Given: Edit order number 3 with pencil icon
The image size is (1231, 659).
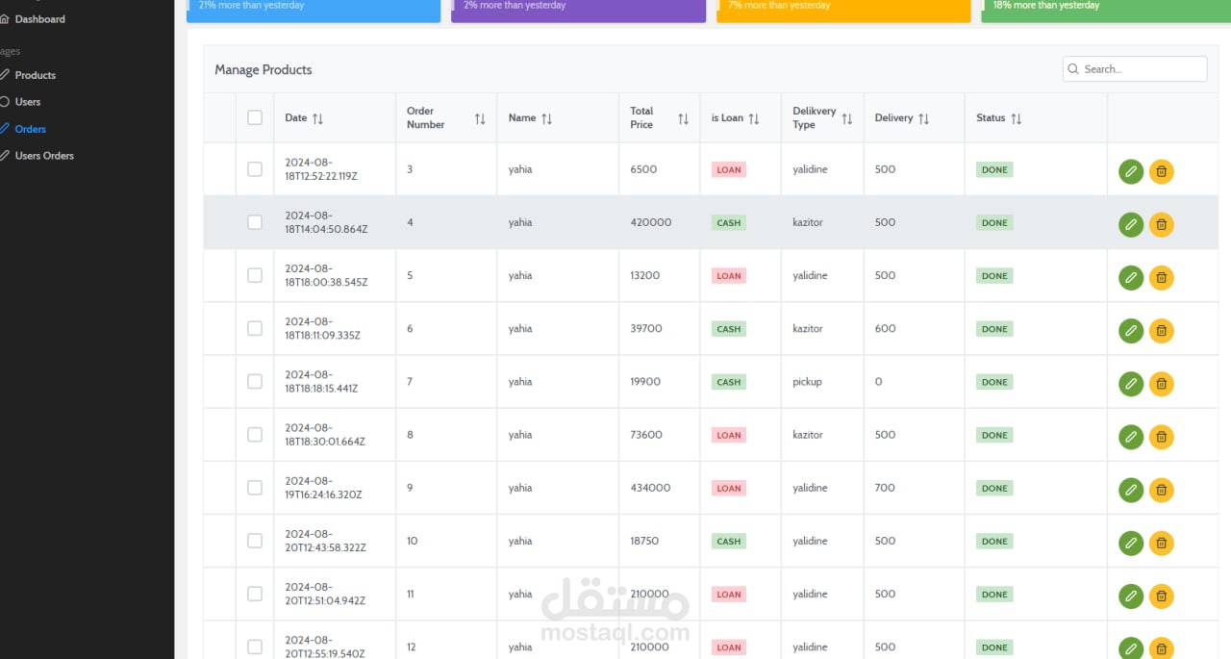Looking at the screenshot, I should 1131,171.
